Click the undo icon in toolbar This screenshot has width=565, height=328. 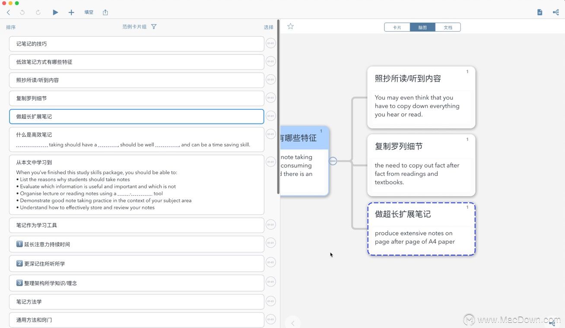pyautogui.click(x=22, y=13)
